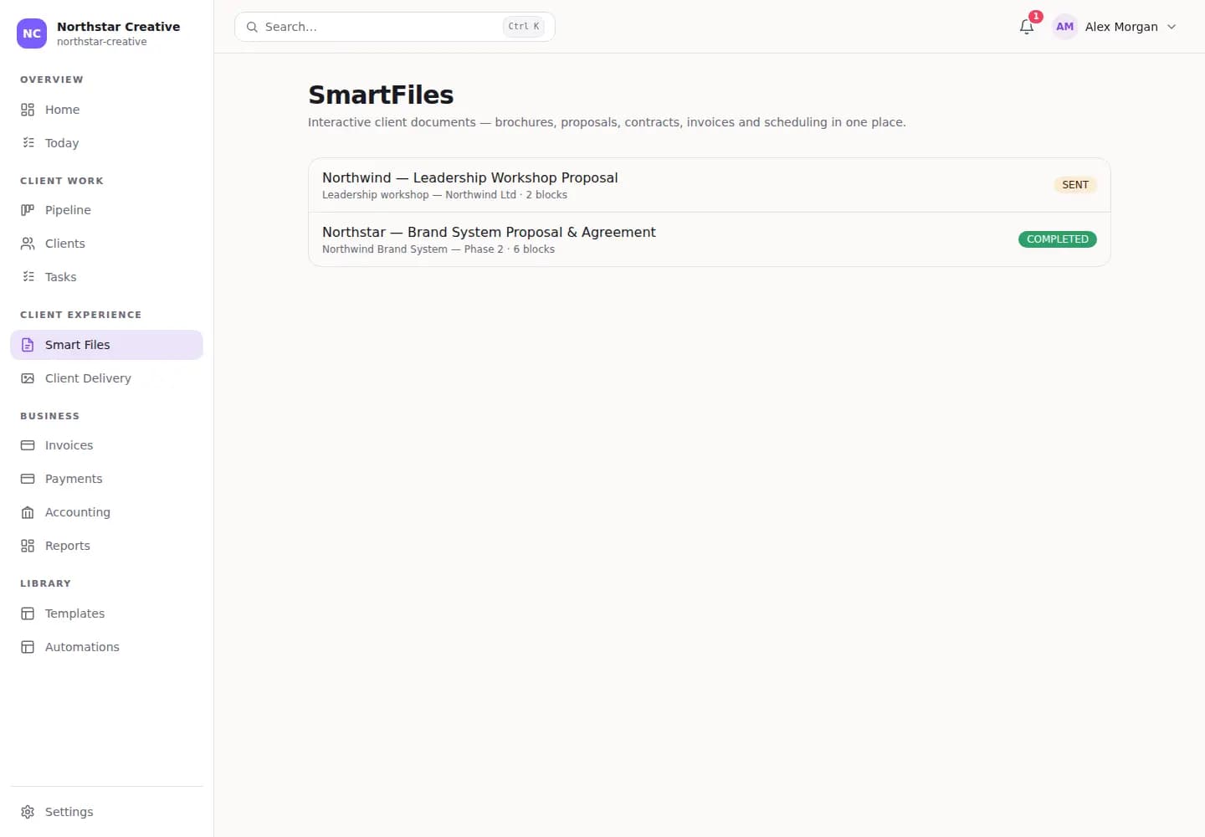
Task: Click the NC workspace logo
Action: (32, 33)
